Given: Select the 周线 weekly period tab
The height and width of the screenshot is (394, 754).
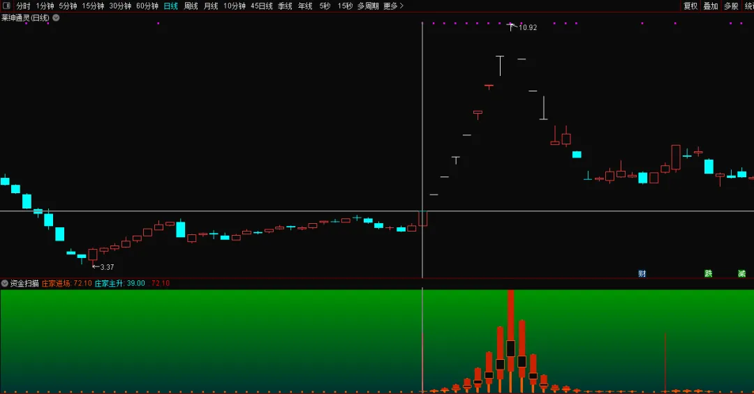Looking at the screenshot, I should coord(191,6).
